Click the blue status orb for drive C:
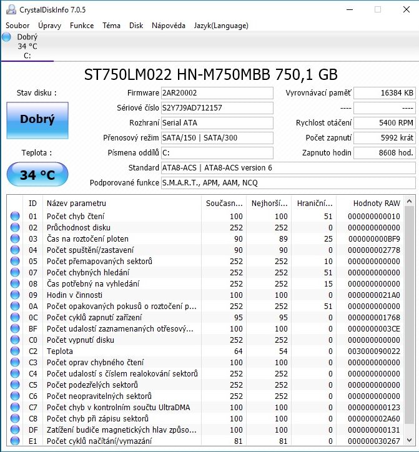The height and width of the screenshot is (452, 419). 7,37
